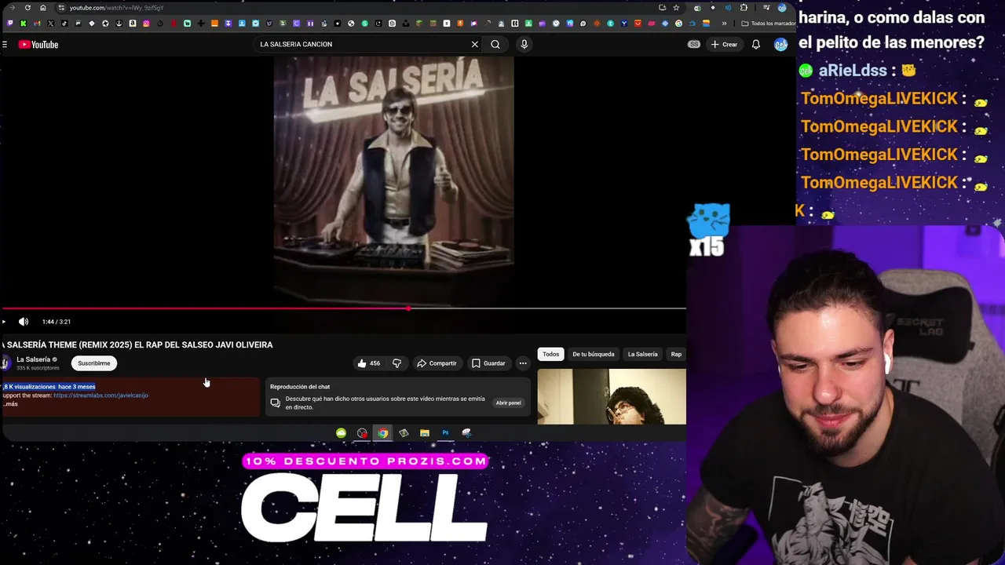Image resolution: width=1005 pixels, height=565 pixels.
Task: Start voice search with the microphone
Action: coord(524,45)
